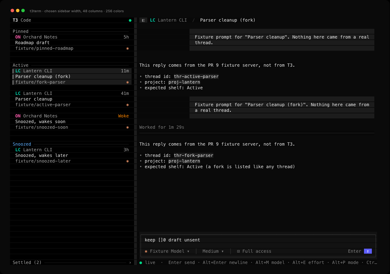Click the sidebar divider scrollbar strip

pyautogui.click(x=136, y=141)
